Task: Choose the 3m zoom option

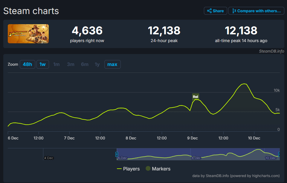Action: coord(71,64)
